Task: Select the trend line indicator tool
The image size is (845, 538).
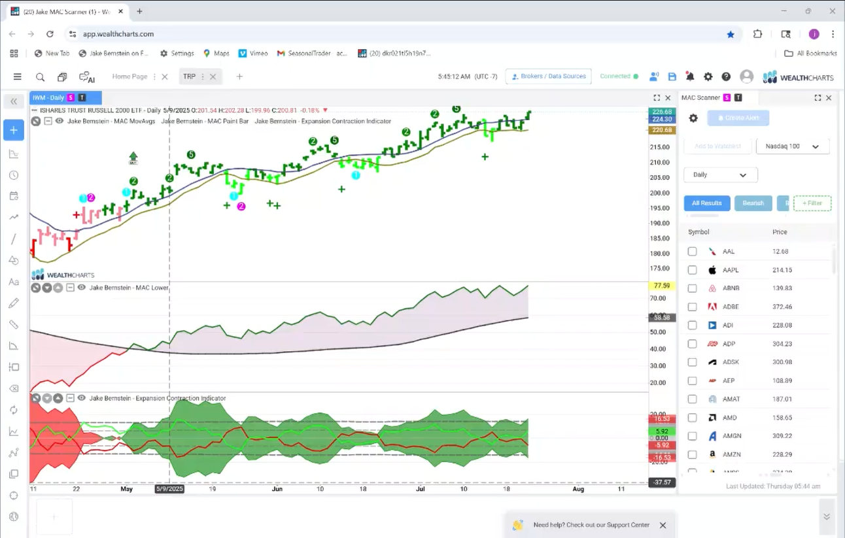Action: click(14, 218)
